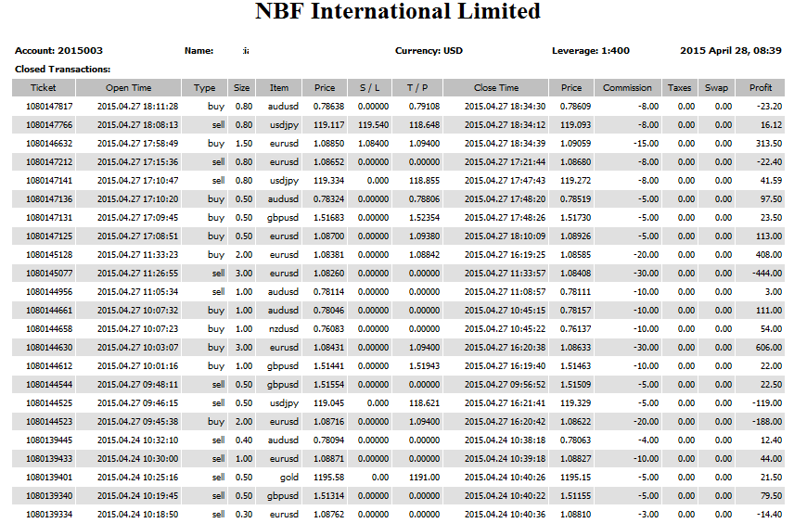Viewport: 807px width, 523px height.
Task: Select ticket number 1080144630
Action: [49, 347]
